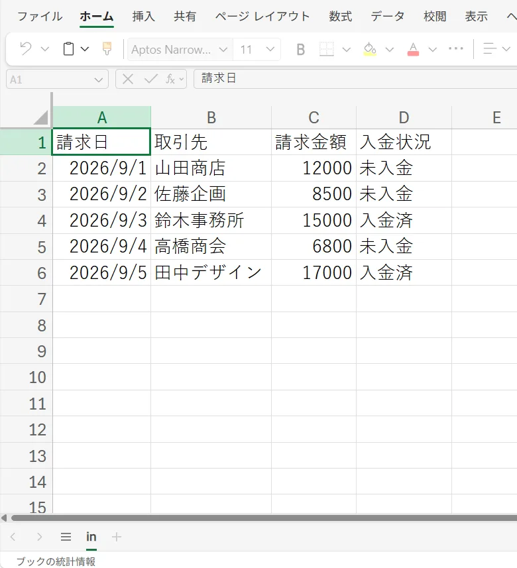Image resolution: width=517 pixels, height=568 pixels.
Task: Select column D header
Action: pos(404,117)
